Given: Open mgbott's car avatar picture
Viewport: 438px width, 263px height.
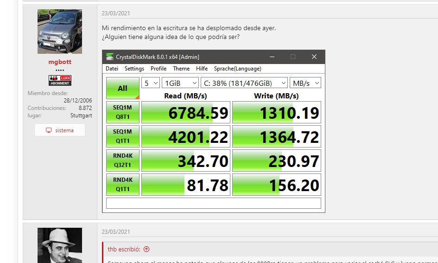Looking at the screenshot, I should 60,31.
